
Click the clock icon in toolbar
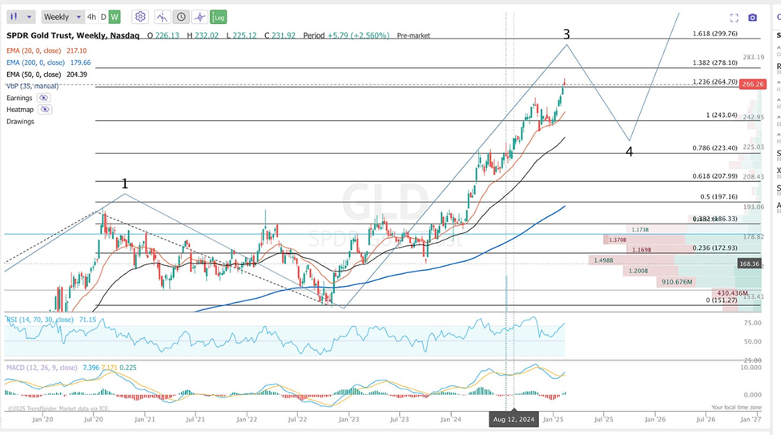181,17
